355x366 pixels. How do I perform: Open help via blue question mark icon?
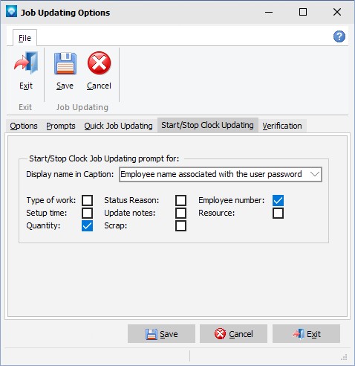click(339, 36)
